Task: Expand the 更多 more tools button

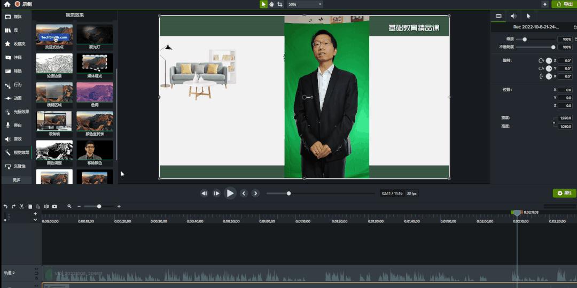Action: 16,180
